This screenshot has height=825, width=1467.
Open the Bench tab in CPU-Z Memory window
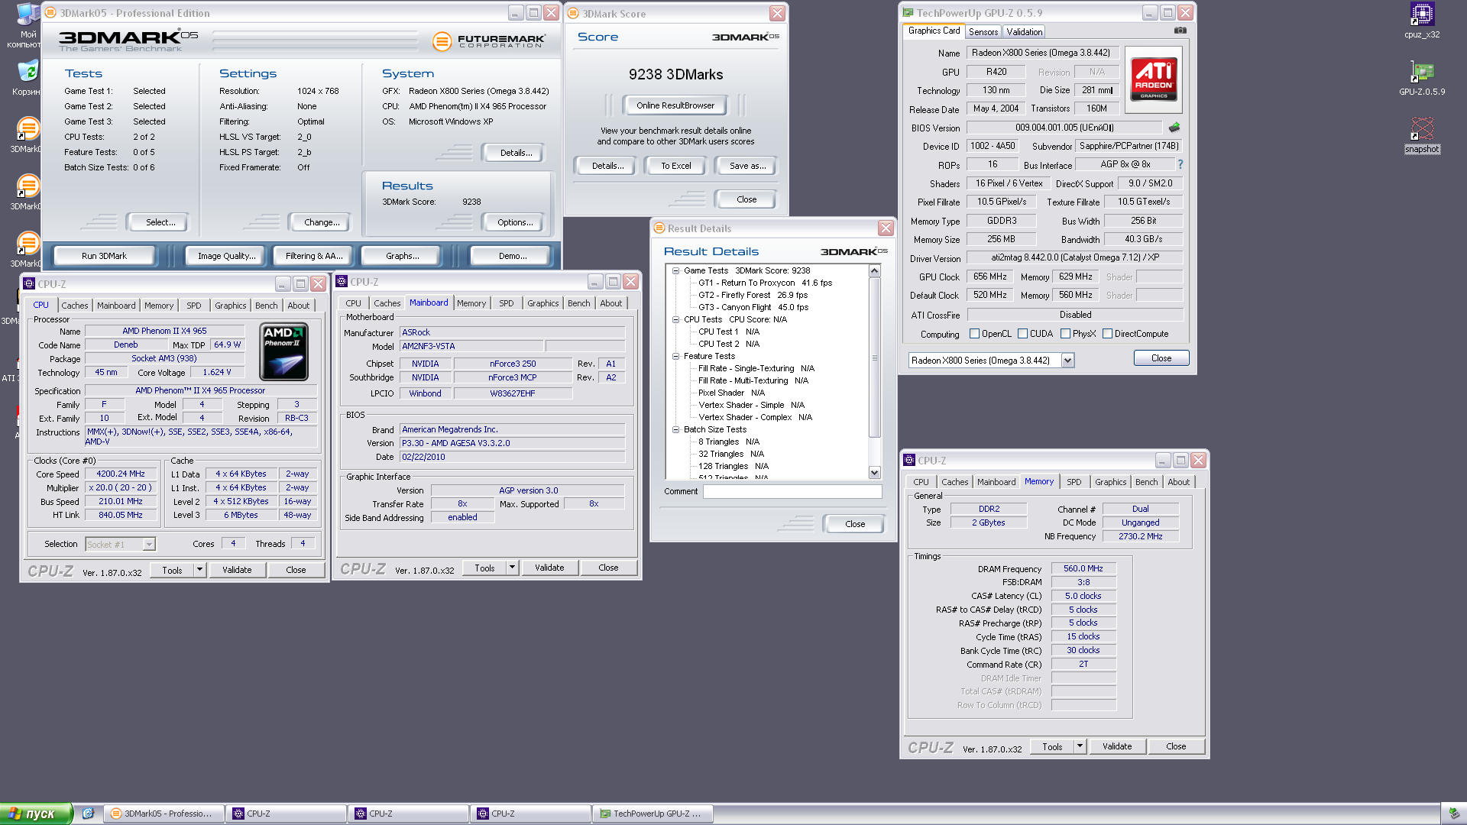tap(1146, 482)
